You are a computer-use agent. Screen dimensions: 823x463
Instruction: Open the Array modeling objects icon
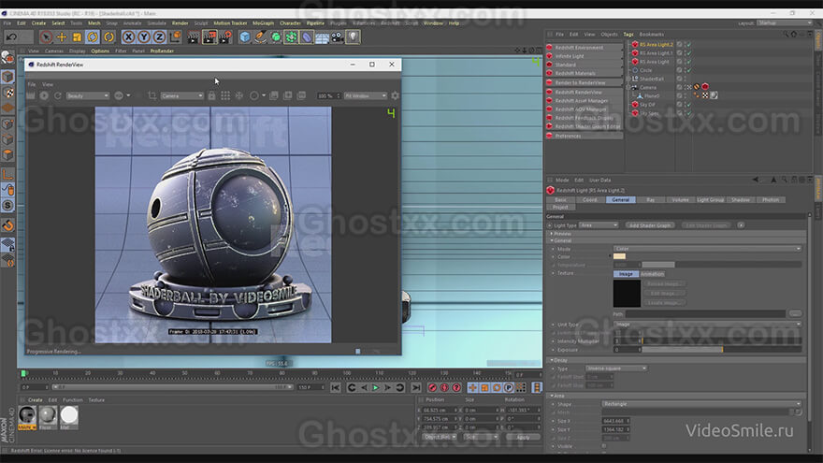coord(291,36)
